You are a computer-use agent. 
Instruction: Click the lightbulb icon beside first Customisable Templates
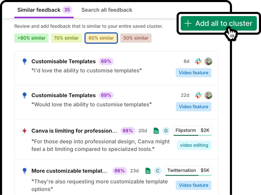(x=24, y=61)
